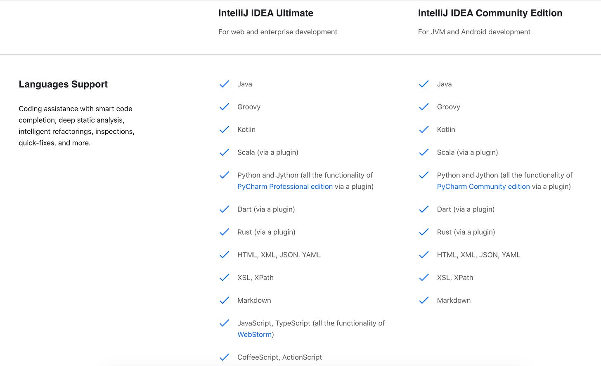
Task: Click the 'Kotlin' text under Ultimate
Action: coord(246,130)
